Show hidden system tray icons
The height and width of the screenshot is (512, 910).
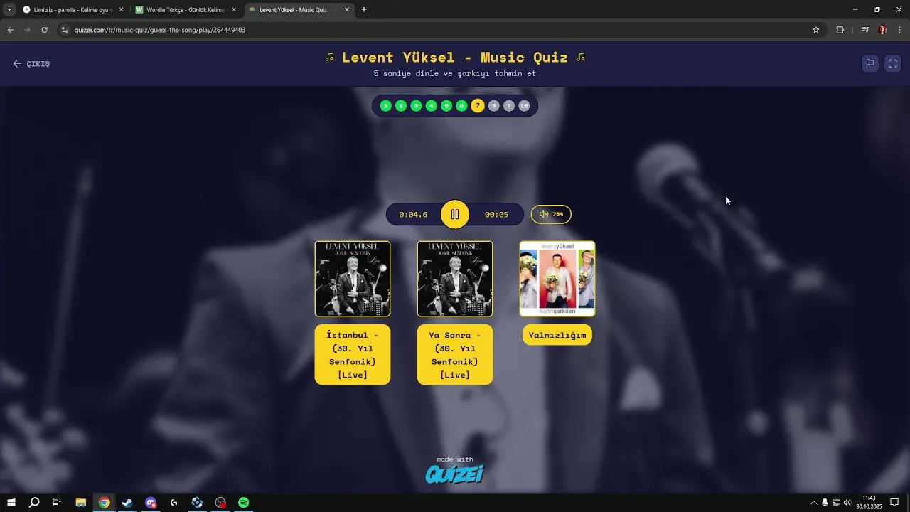coord(813,503)
